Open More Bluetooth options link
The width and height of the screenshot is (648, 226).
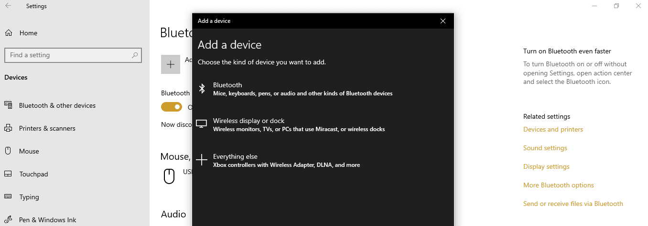559,185
